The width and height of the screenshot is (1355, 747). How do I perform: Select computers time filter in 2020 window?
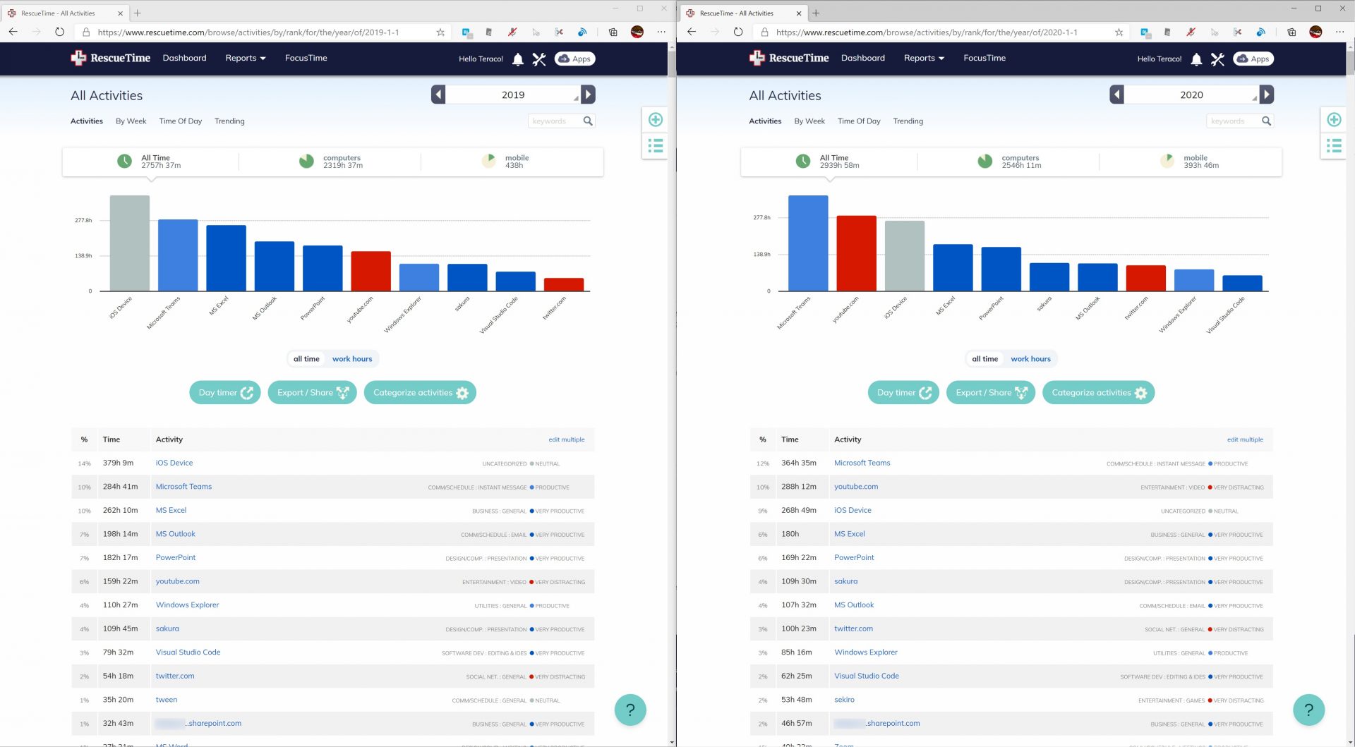coord(1008,162)
